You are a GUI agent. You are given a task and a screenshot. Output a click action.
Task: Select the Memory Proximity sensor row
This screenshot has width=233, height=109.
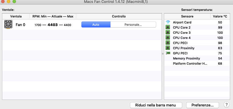pyautogui.click(x=197, y=58)
